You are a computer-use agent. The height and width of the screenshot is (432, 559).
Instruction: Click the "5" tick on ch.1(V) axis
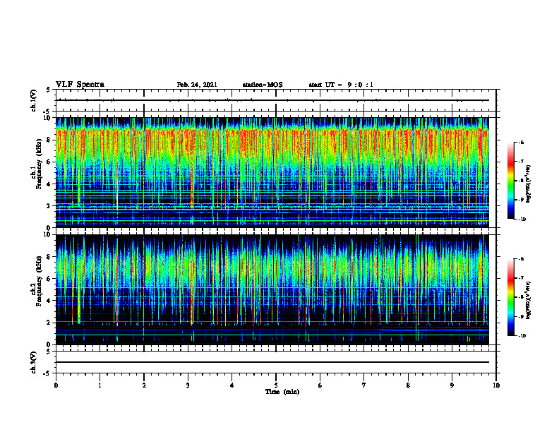click(x=49, y=90)
